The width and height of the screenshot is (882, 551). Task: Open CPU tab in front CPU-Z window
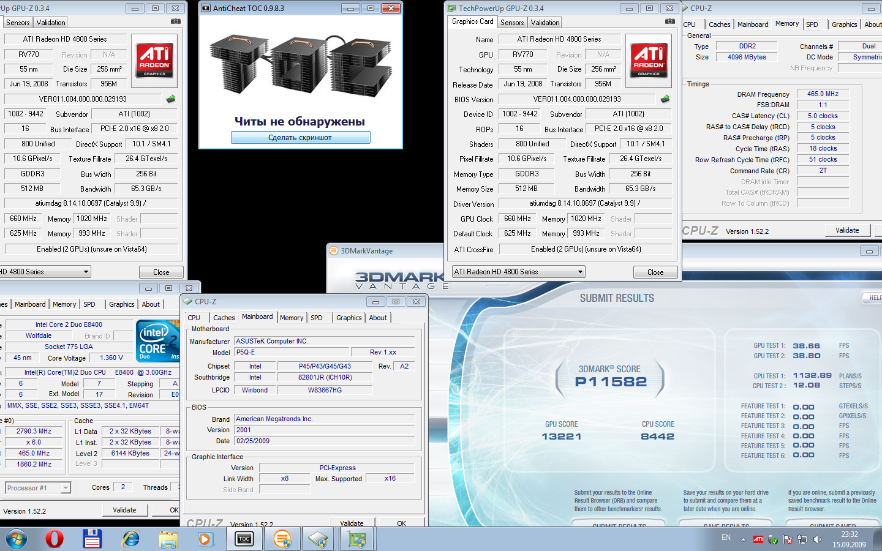pyautogui.click(x=194, y=318)
